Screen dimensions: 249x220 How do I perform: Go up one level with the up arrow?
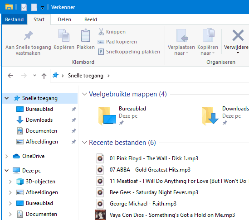click(x=44, y=76)
